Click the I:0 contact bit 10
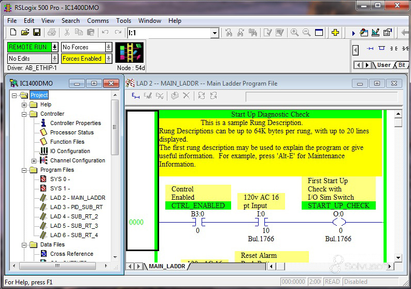 tap(261, 223)
